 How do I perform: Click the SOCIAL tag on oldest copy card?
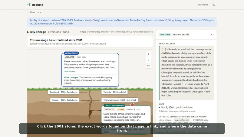(x=121, y=109)
